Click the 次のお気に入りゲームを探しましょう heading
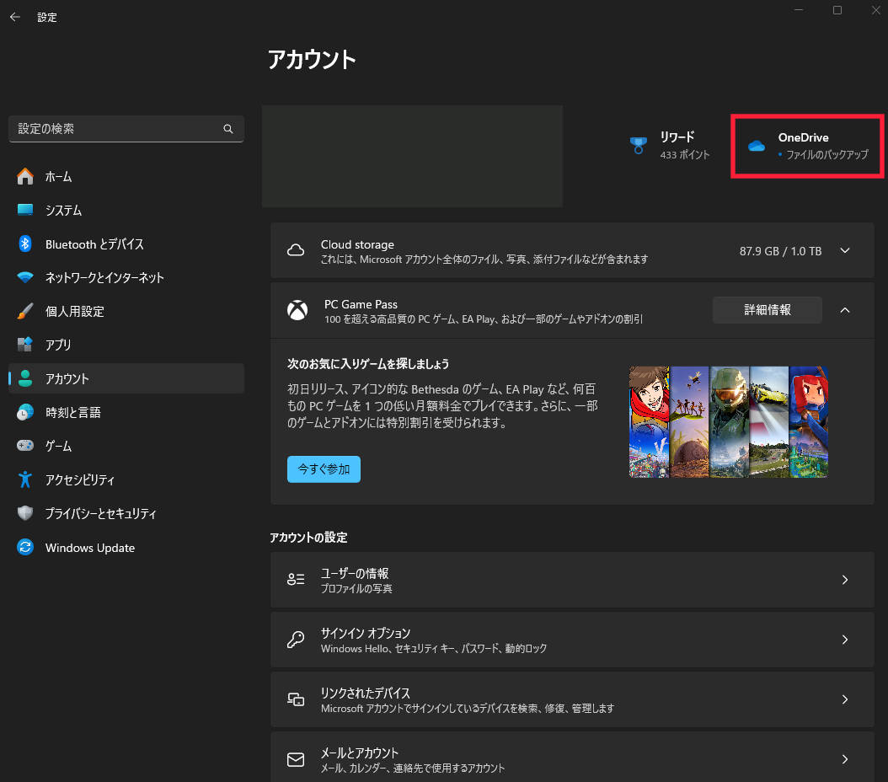 (368, 363)
